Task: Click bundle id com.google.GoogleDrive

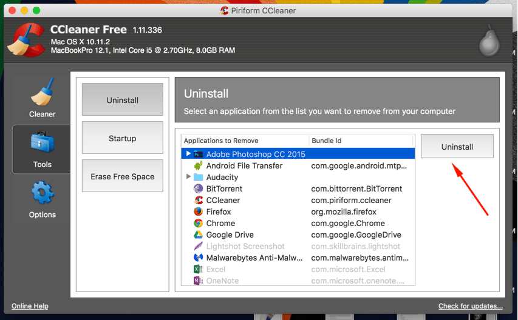Action: (x=356, y=235)
